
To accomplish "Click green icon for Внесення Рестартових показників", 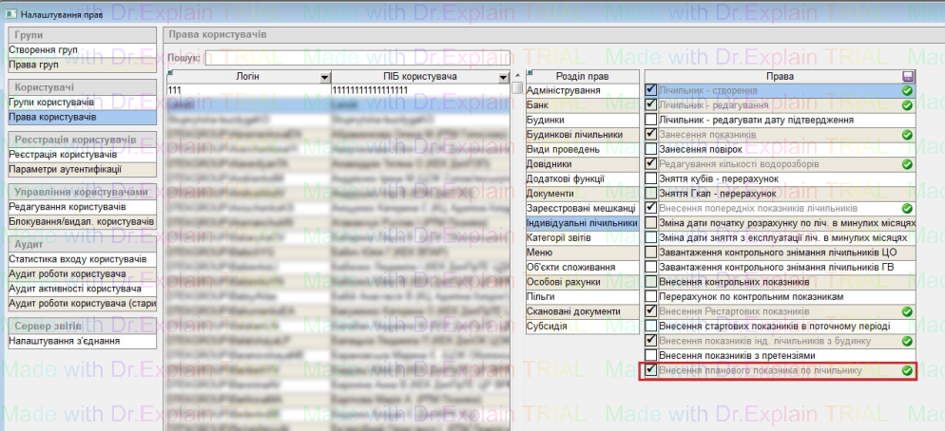I will pos(907,311).
